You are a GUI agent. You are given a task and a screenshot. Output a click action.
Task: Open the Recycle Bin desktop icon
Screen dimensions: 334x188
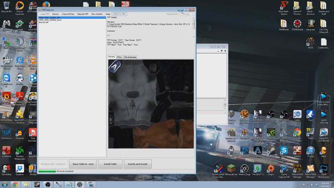pos(6,7)
